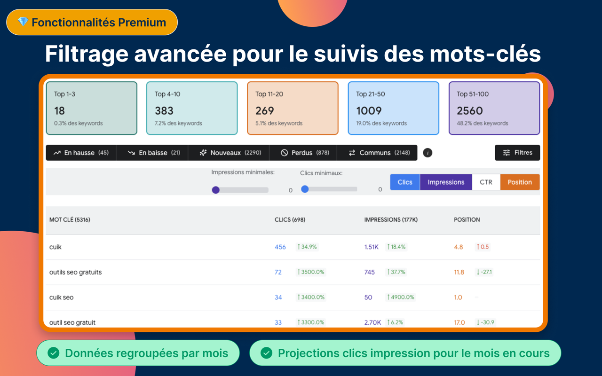Select the Top 1-3 card
602x376 pixels.
(92, 108)
